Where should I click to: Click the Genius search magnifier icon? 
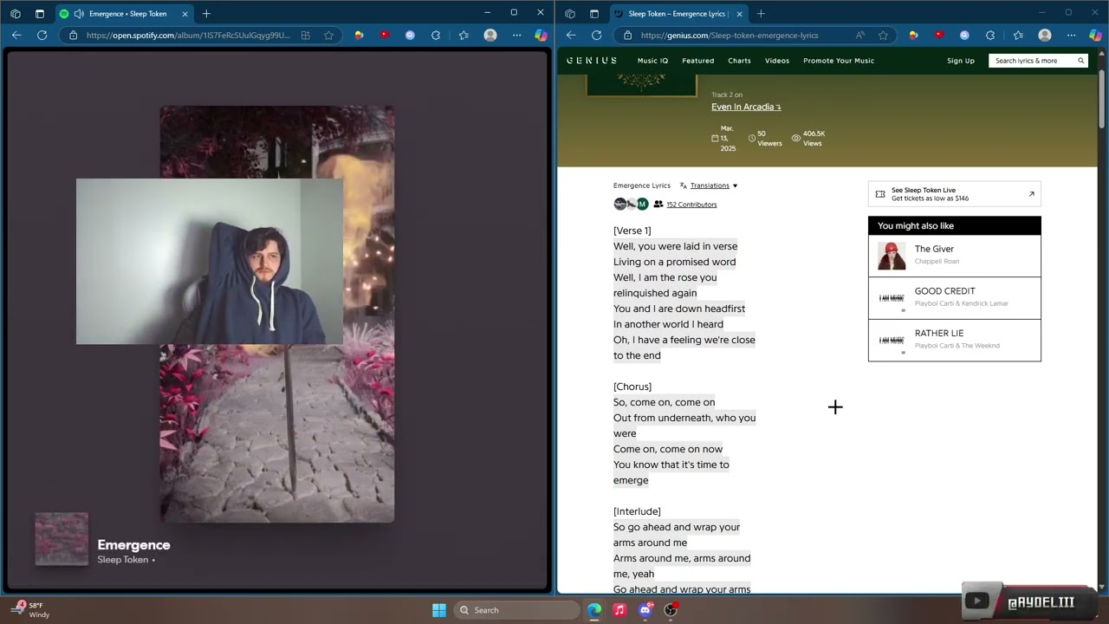click(1080, 61)
